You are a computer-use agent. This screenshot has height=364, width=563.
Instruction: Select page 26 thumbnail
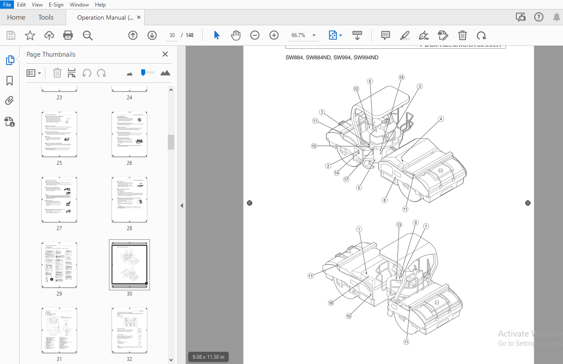tap(129, 134)
